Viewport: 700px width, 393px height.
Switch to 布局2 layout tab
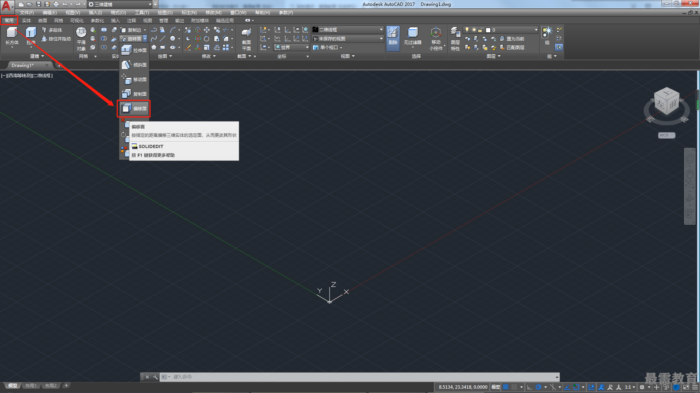coord(51,386)
